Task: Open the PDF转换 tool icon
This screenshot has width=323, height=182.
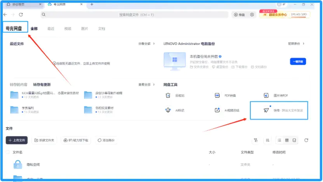Action: [217, 95]
